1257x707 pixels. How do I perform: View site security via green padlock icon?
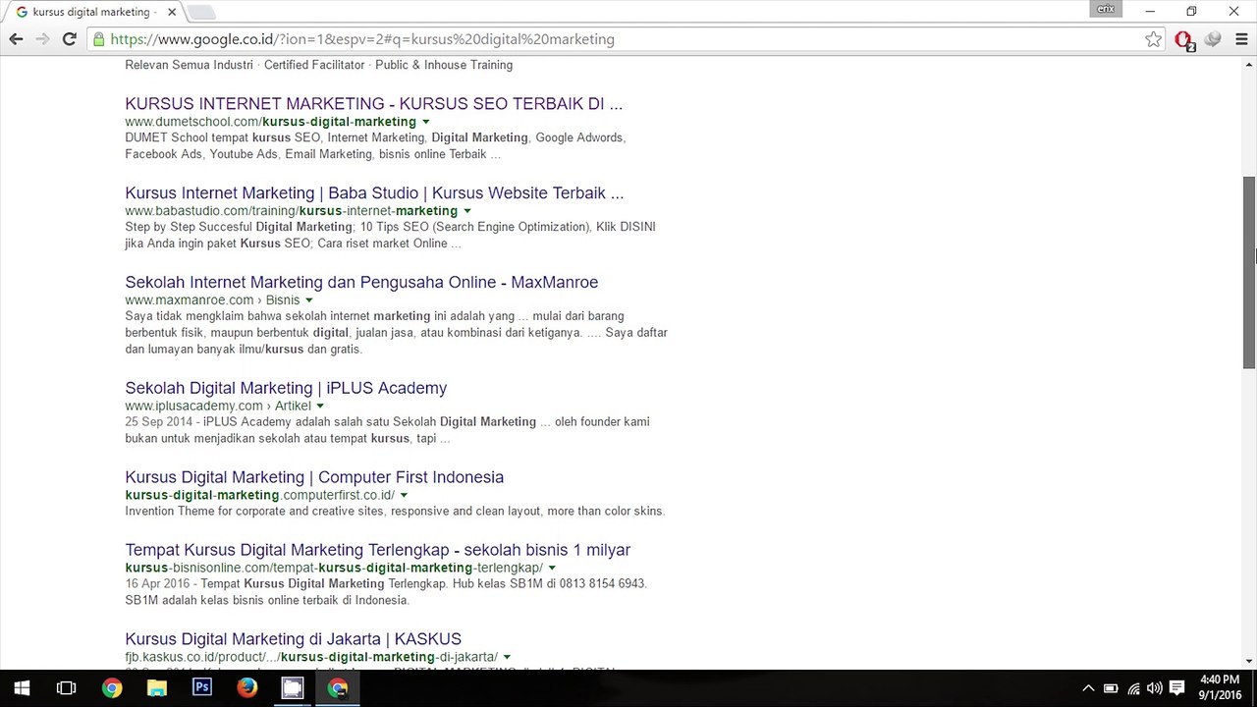97,39
